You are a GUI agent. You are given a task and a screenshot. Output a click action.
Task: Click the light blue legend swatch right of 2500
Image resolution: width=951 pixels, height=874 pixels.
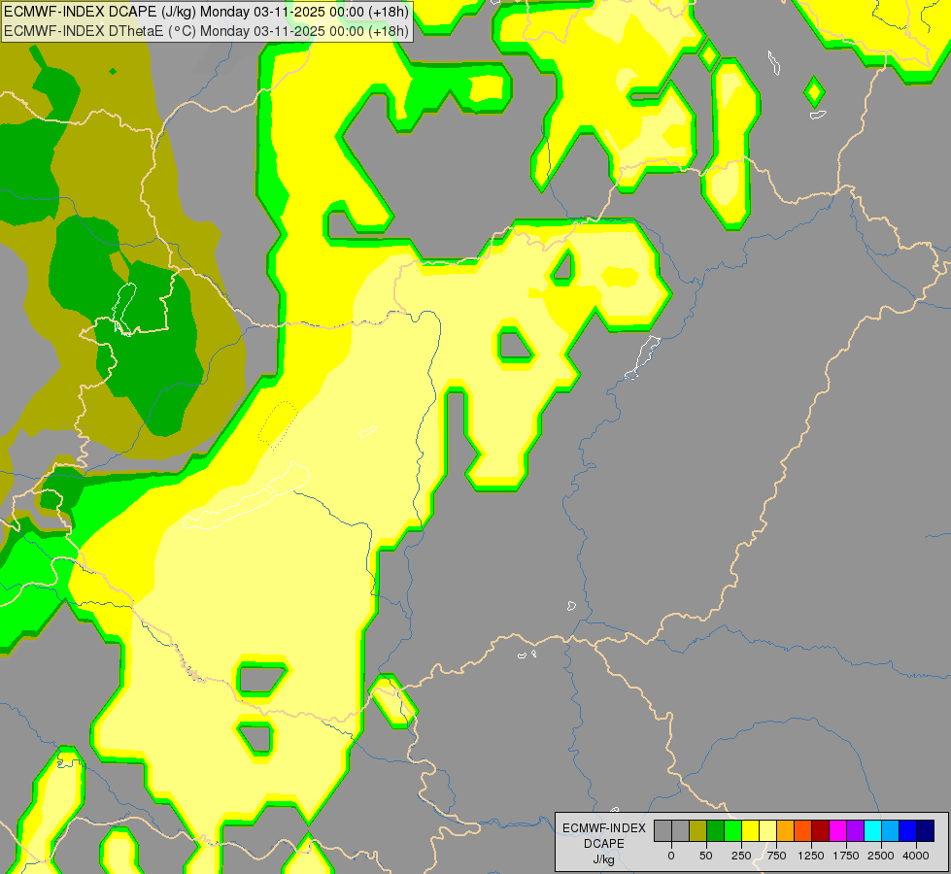pyautogui.click(x=891, y=830)
